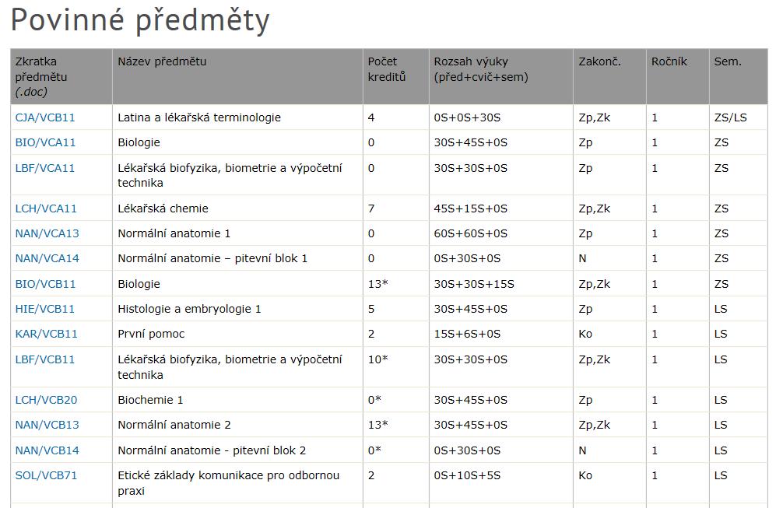Click the Zakonč. column header

pyautogui.click(x=599, y=61)
